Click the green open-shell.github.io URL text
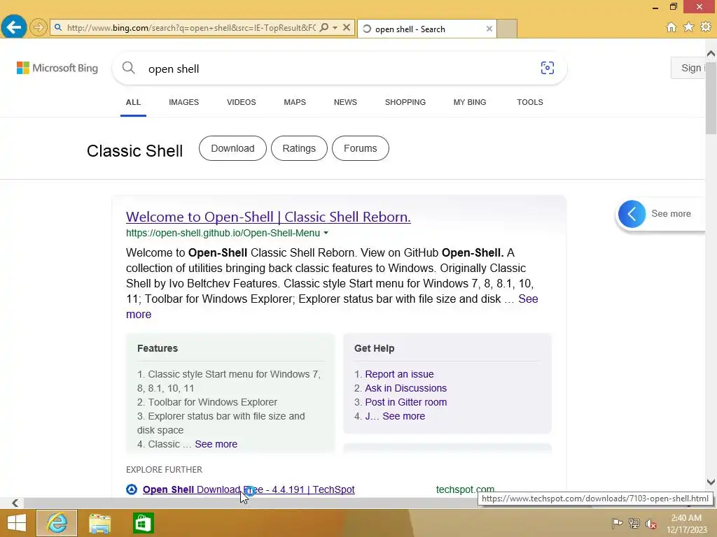Screen dimensions: 717x537 (x=223, y=233)
